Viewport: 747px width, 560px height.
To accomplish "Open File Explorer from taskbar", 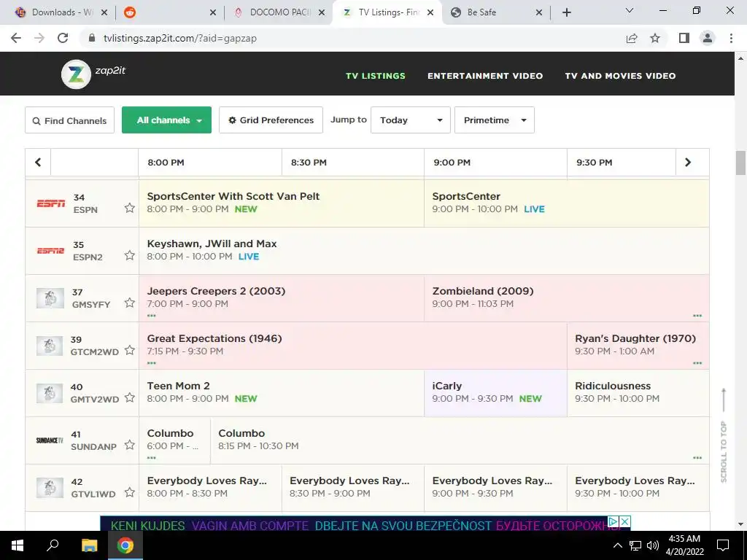I will tap(89, 545).
